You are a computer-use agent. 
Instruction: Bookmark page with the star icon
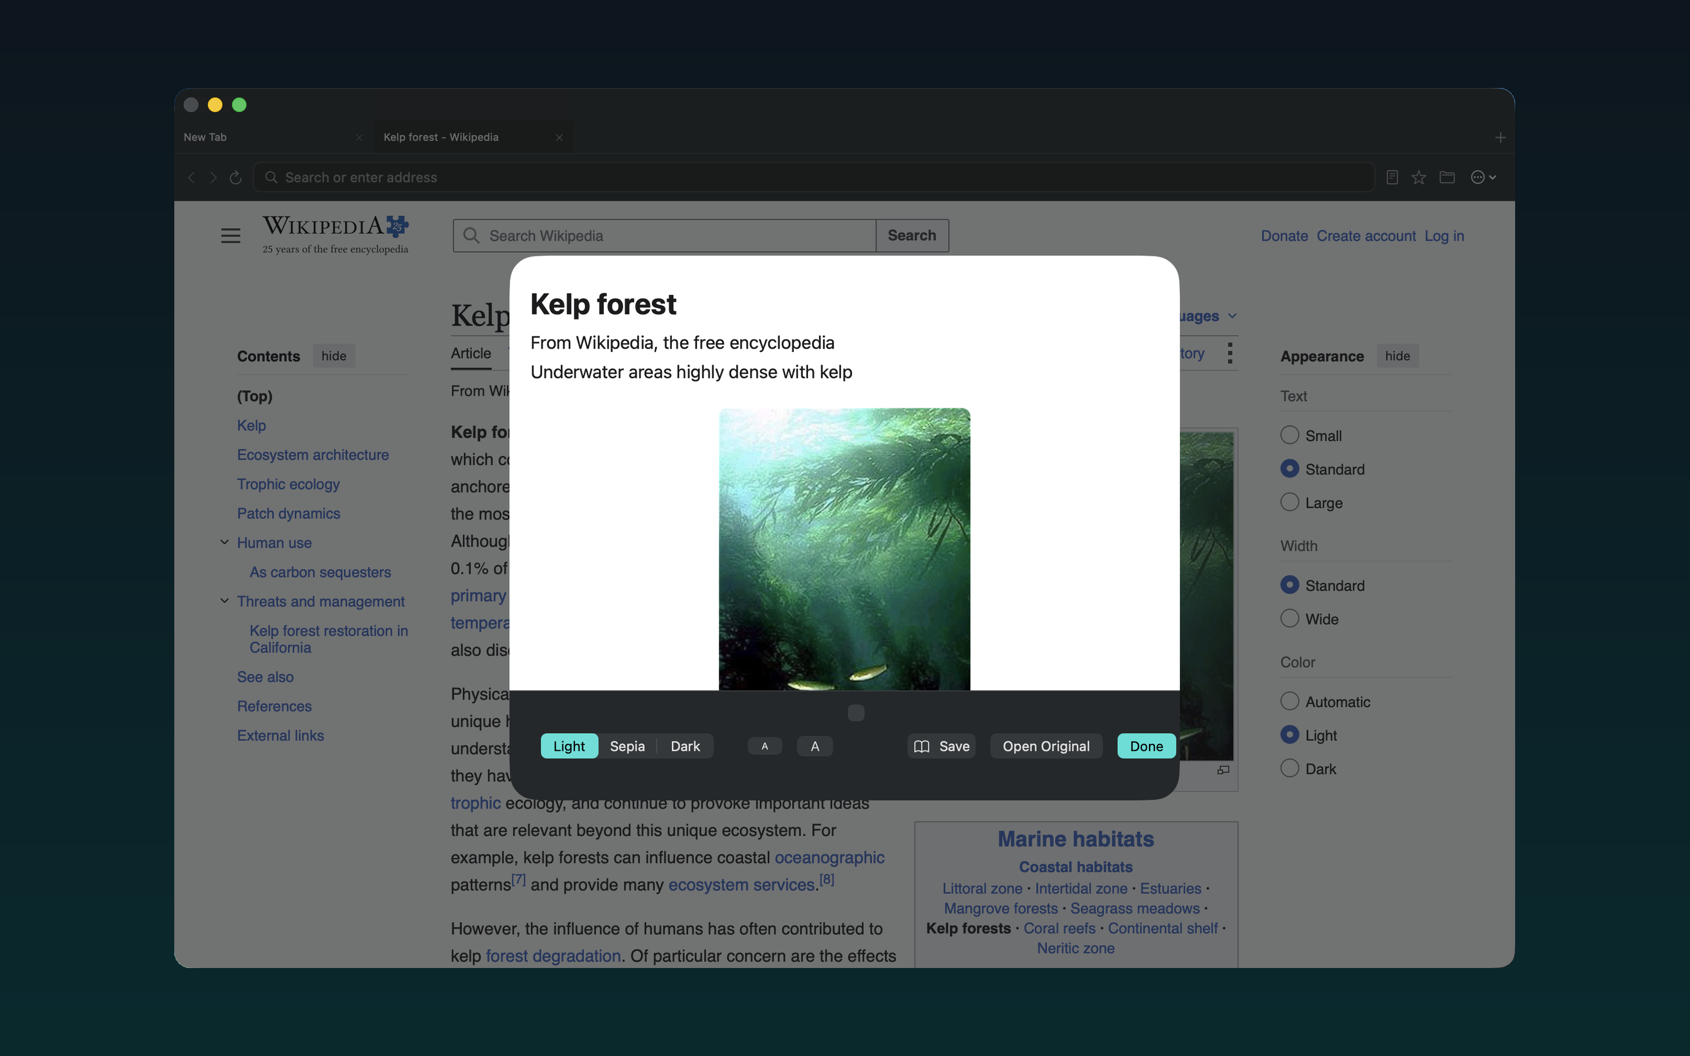[1418, 177]
